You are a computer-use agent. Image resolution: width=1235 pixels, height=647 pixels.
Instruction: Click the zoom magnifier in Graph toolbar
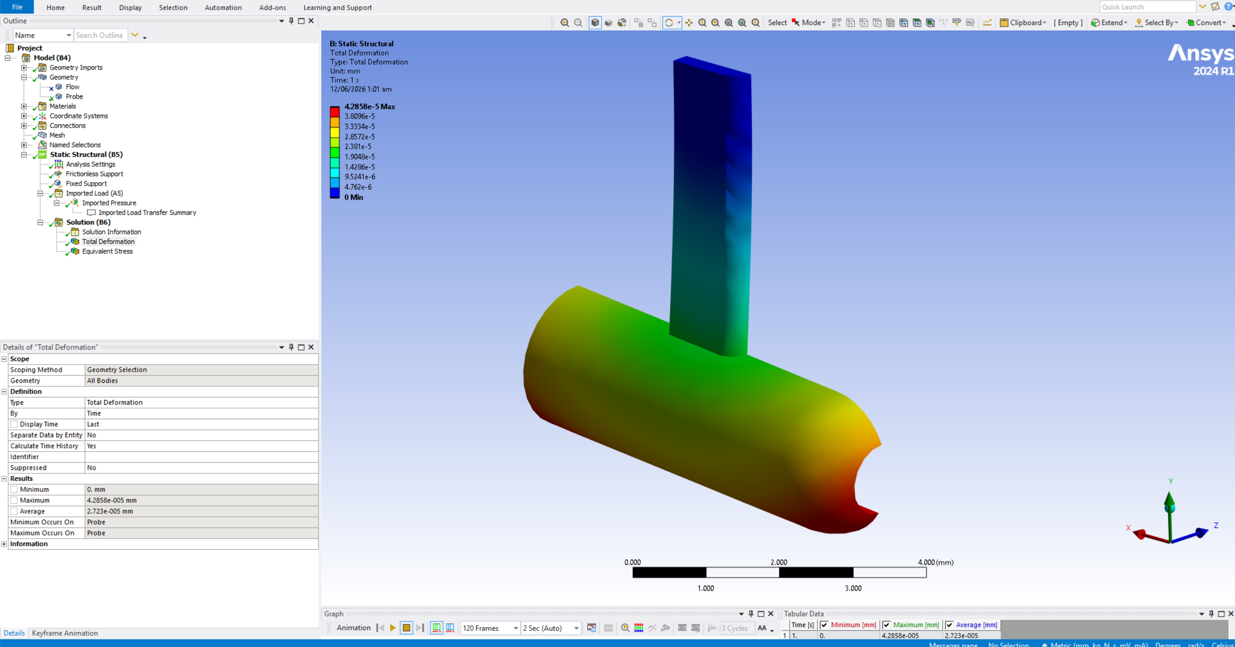625,628
